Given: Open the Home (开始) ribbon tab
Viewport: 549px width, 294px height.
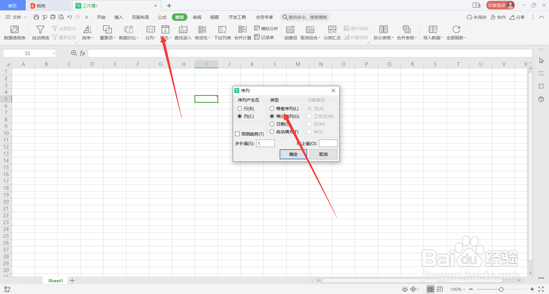Looking at the screenshot, I should (101, 17).
